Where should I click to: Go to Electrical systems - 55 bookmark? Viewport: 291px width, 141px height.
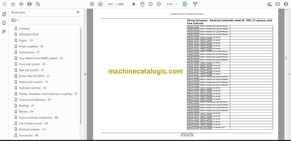coord(32,129)
